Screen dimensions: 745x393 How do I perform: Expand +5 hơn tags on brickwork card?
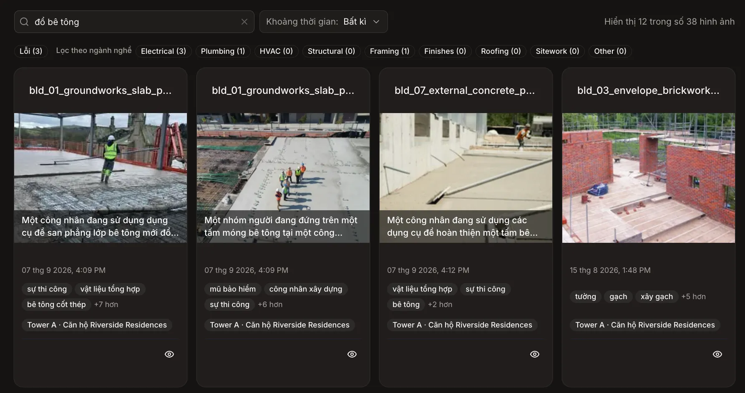pos(694,297)
